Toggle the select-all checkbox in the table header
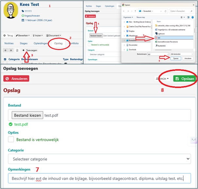Image resolution: width=198 pixels, height=189 pixels. click(x=5, y=59)
